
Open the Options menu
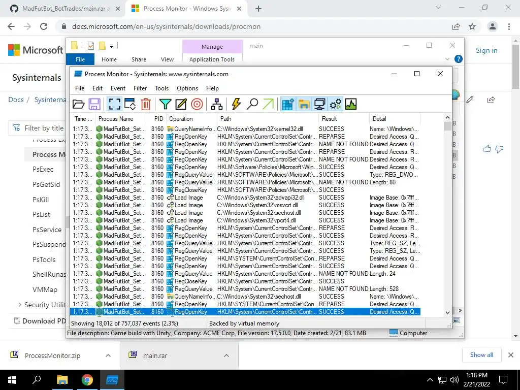[x=187, y=88]
